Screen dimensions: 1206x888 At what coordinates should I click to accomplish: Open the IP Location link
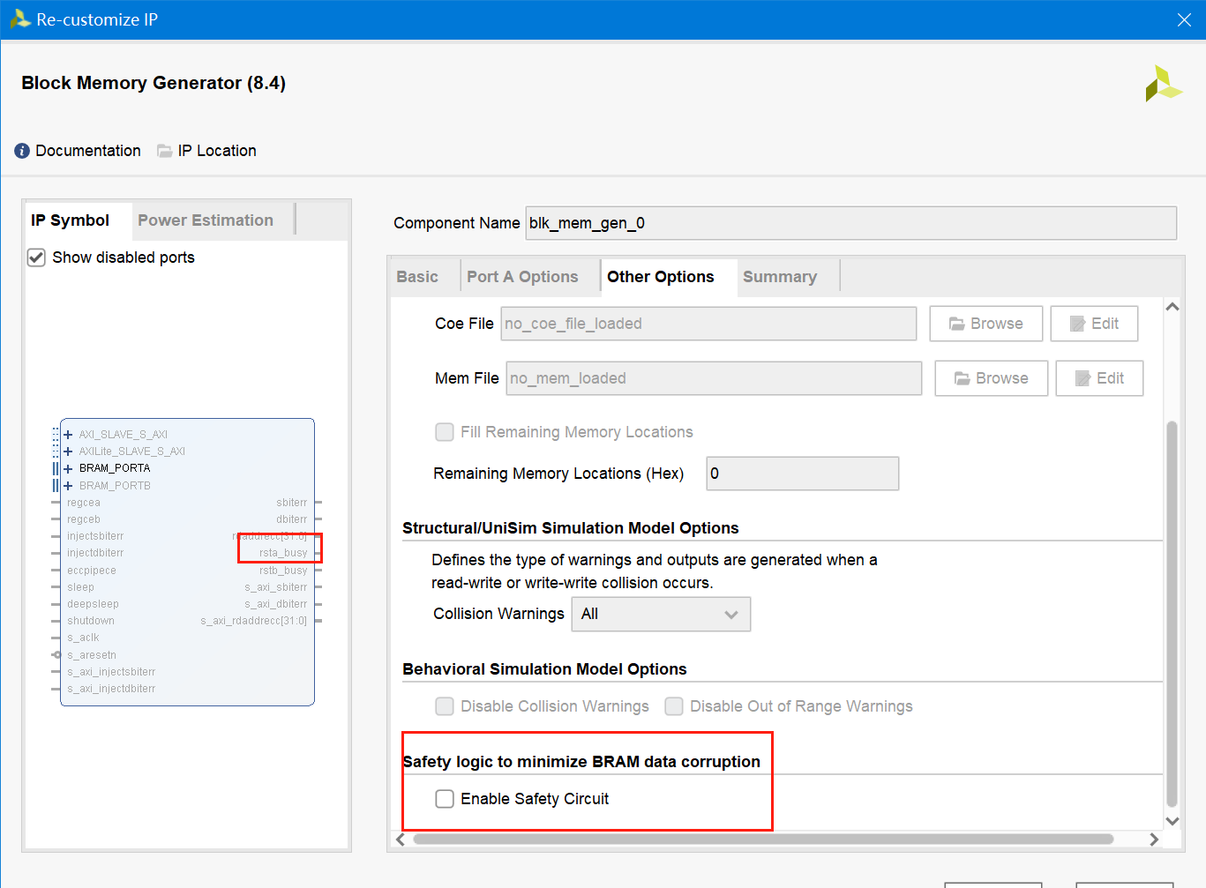tap(217, 151)
